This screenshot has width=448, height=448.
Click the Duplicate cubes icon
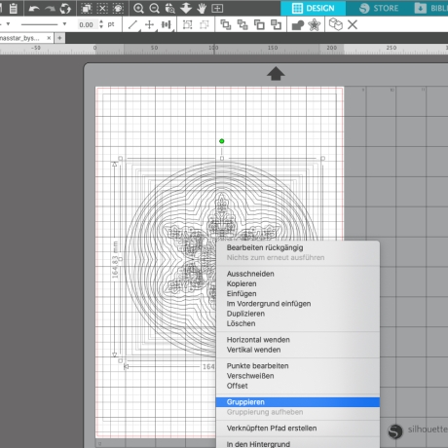click(335, 24)
